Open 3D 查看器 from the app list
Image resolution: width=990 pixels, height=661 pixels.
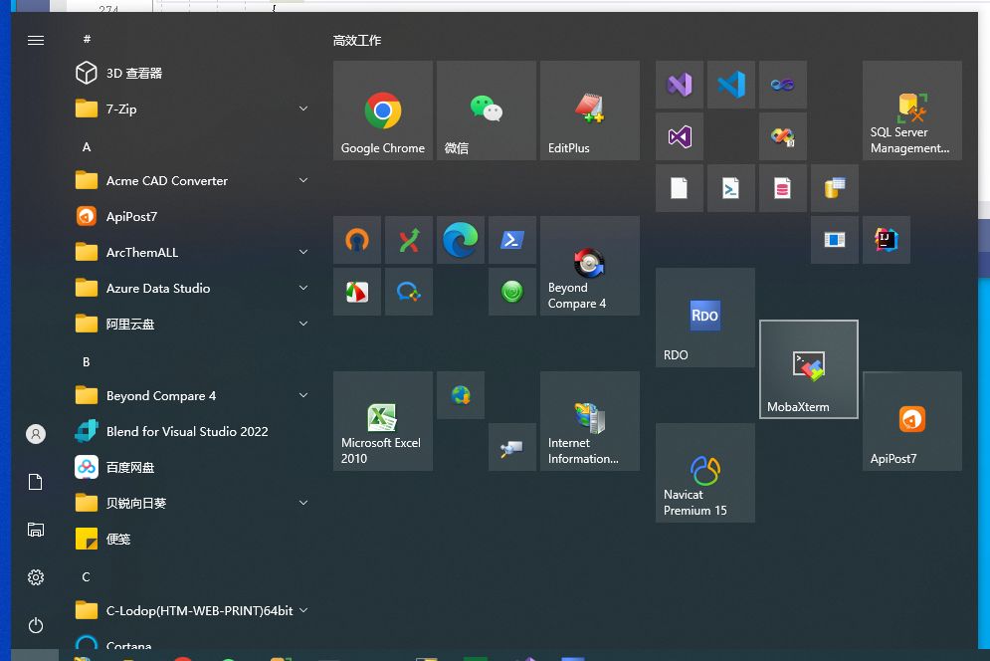point(193,74)
